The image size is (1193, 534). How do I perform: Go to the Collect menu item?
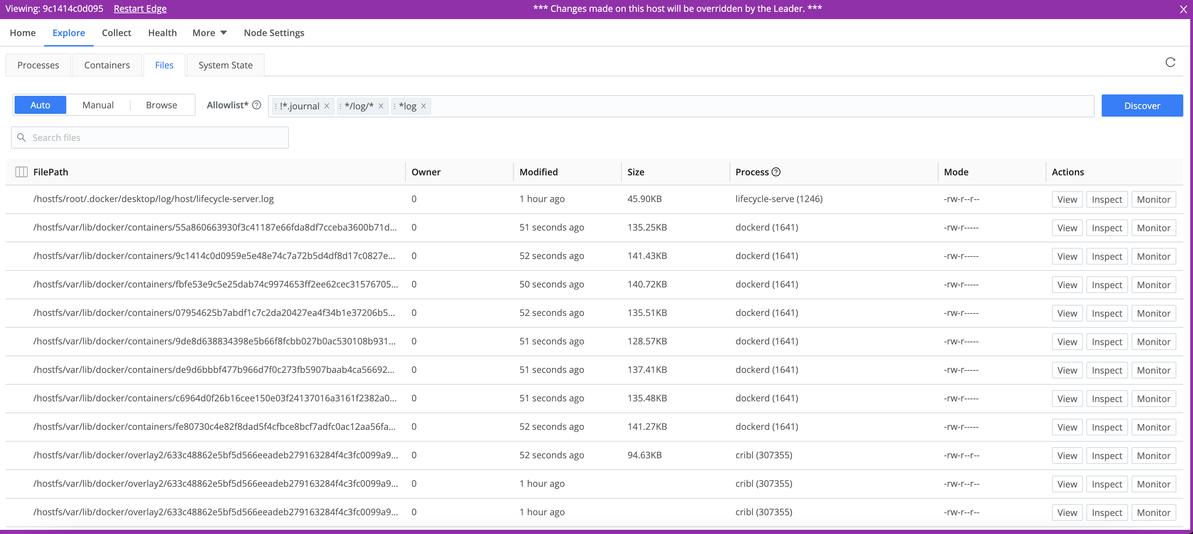click(x=116, y=33)
